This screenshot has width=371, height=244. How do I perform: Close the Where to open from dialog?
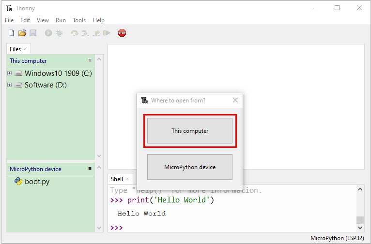point(235,100)
